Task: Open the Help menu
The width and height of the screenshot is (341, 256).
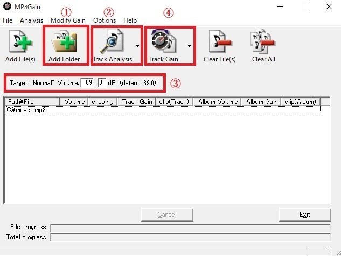Action: pyautogui.click(x=130, y=20)
